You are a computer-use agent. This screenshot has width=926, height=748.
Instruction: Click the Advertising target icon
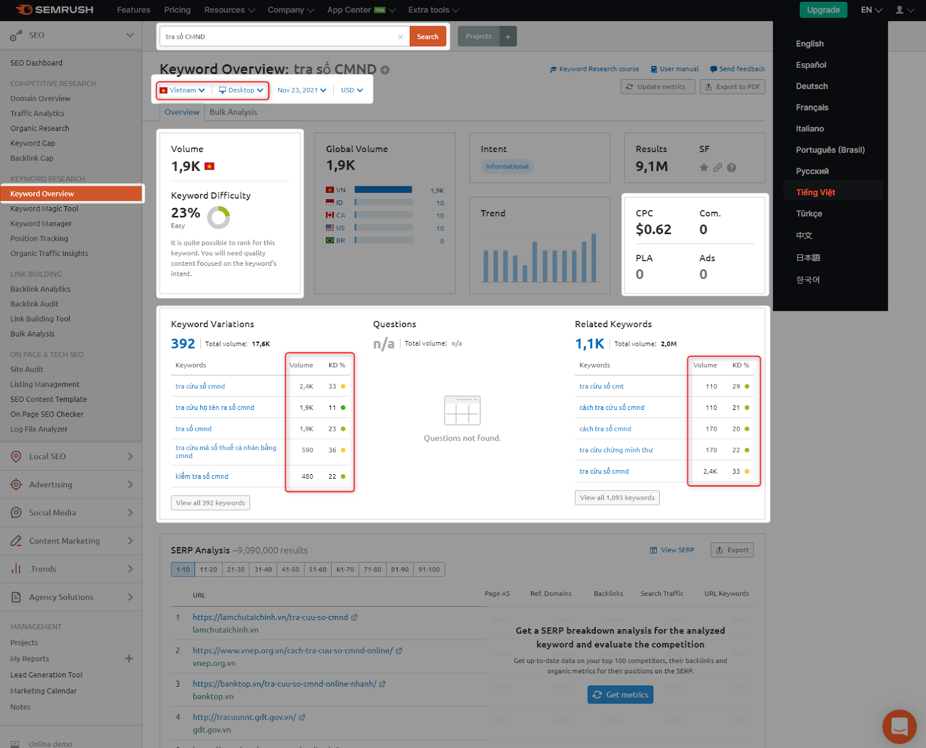(x=16, y=485)
